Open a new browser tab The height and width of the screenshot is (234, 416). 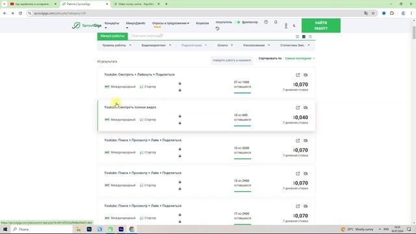point(166,4)
